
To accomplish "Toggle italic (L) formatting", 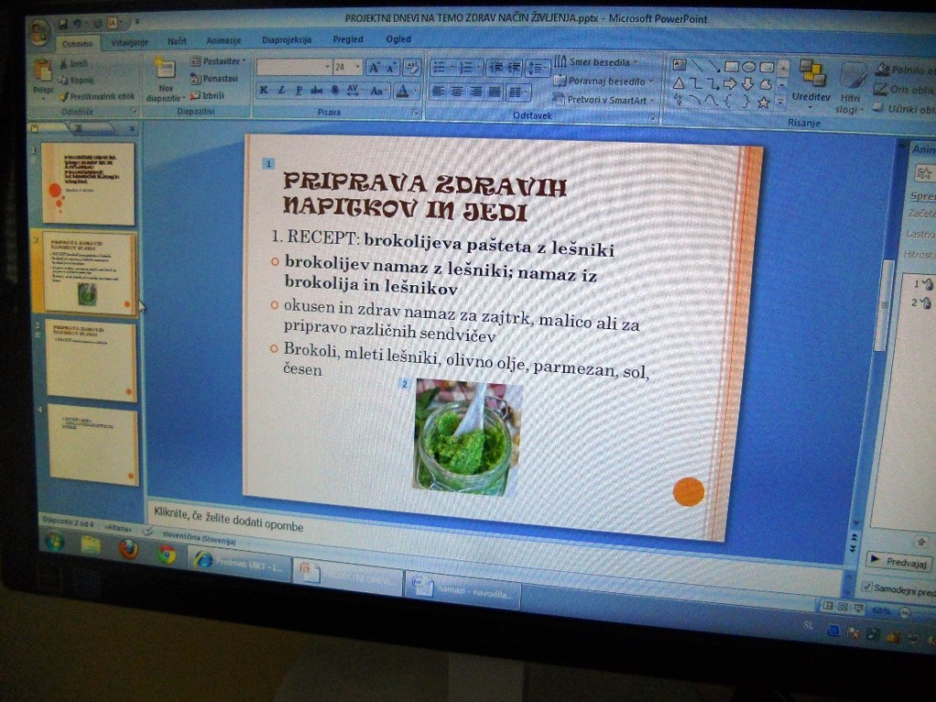I will [x=282, y=90].
